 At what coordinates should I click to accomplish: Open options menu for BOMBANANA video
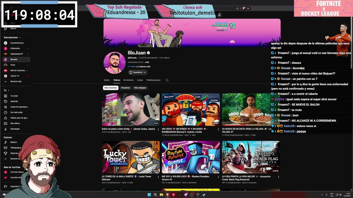[218, 129]
